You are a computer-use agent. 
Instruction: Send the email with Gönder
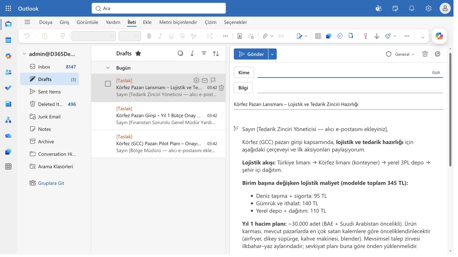point(251,54)
